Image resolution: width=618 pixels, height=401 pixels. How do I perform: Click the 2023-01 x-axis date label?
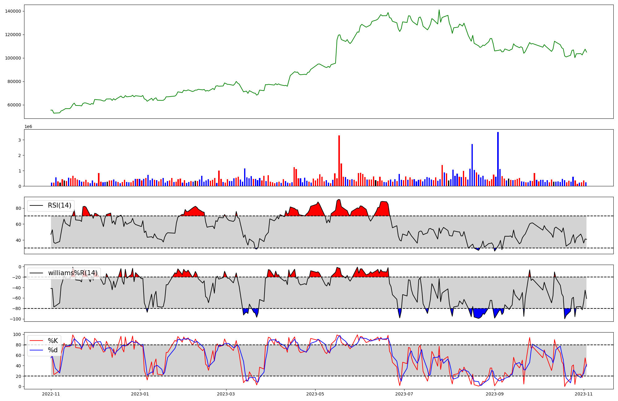(x=140, y=394)
